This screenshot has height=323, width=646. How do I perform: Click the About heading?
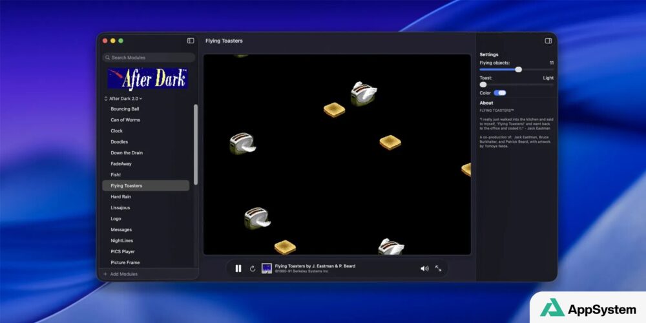tap(486, 103)
